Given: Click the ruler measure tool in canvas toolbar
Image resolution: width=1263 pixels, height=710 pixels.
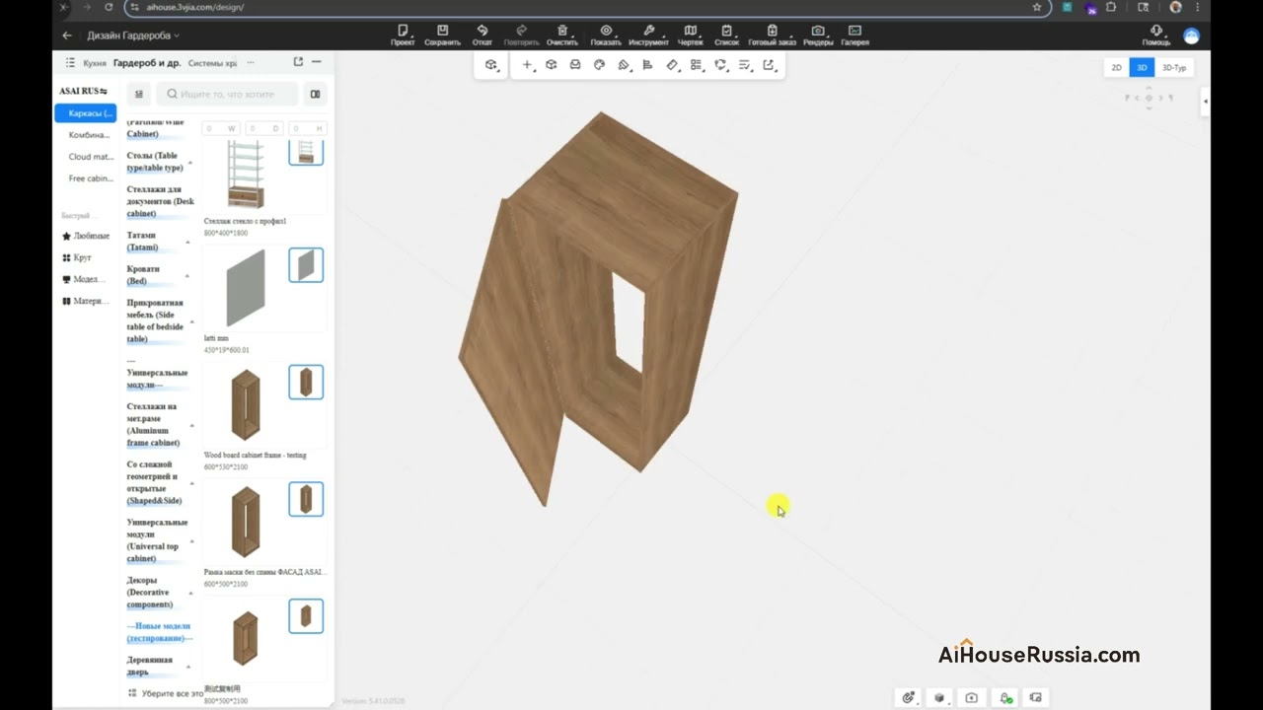Looking at the screenshot, I should (x=672, y=65).
